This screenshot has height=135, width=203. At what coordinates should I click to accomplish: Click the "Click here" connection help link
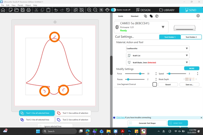[121, 118]
